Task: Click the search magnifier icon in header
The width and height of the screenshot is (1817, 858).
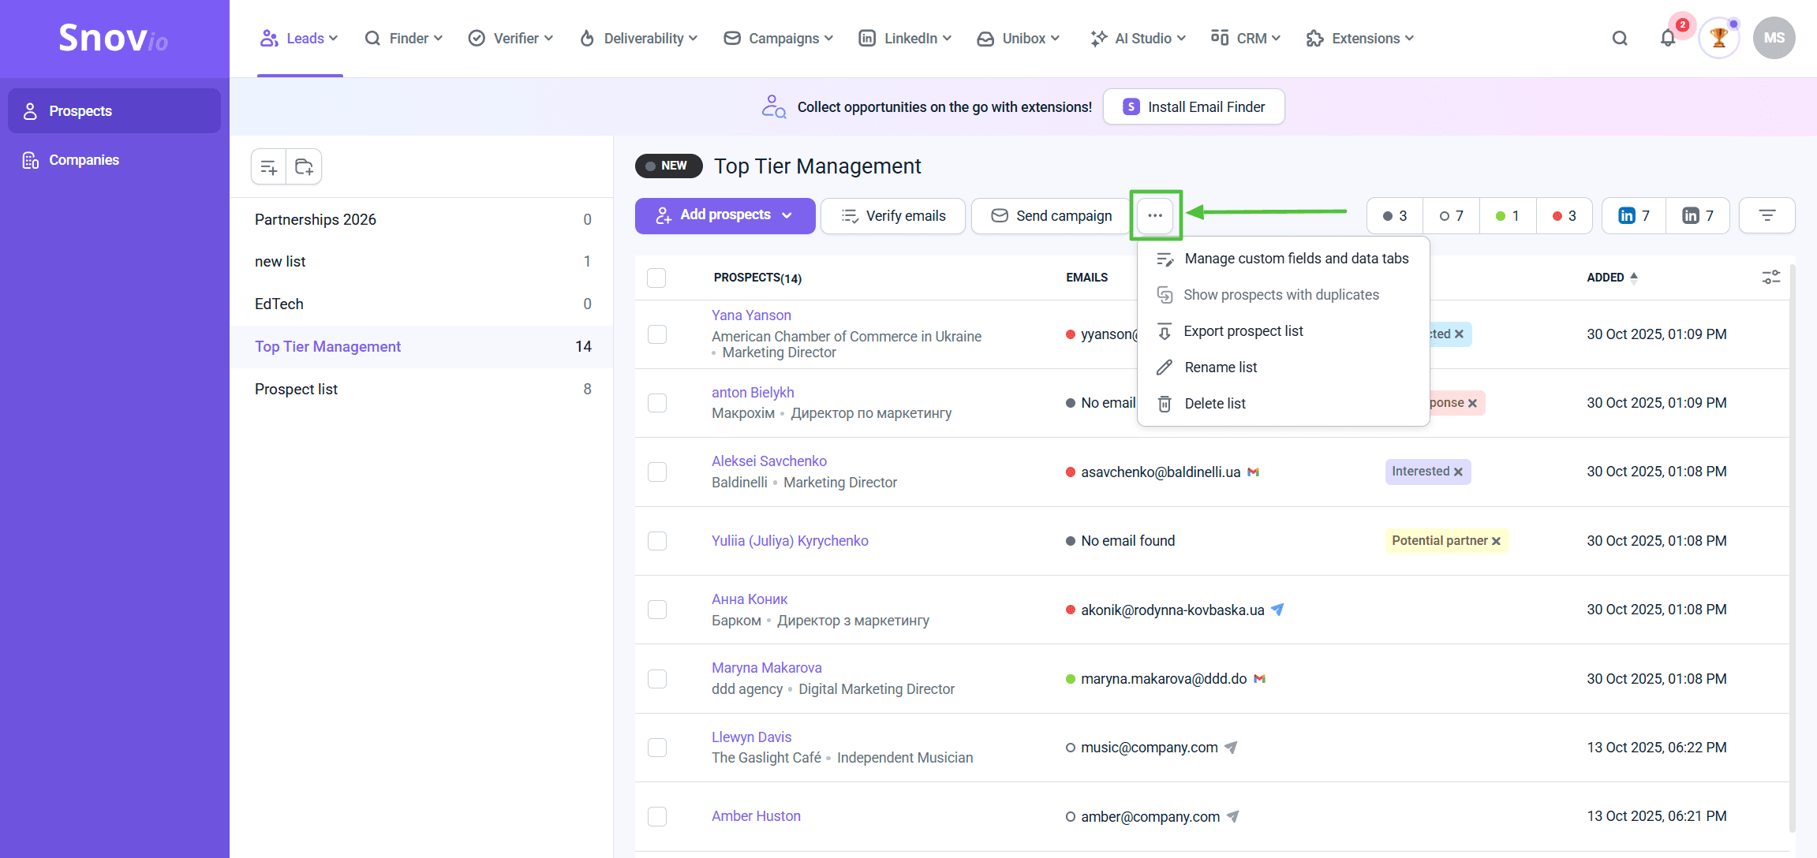Action: coord(1620,39)
